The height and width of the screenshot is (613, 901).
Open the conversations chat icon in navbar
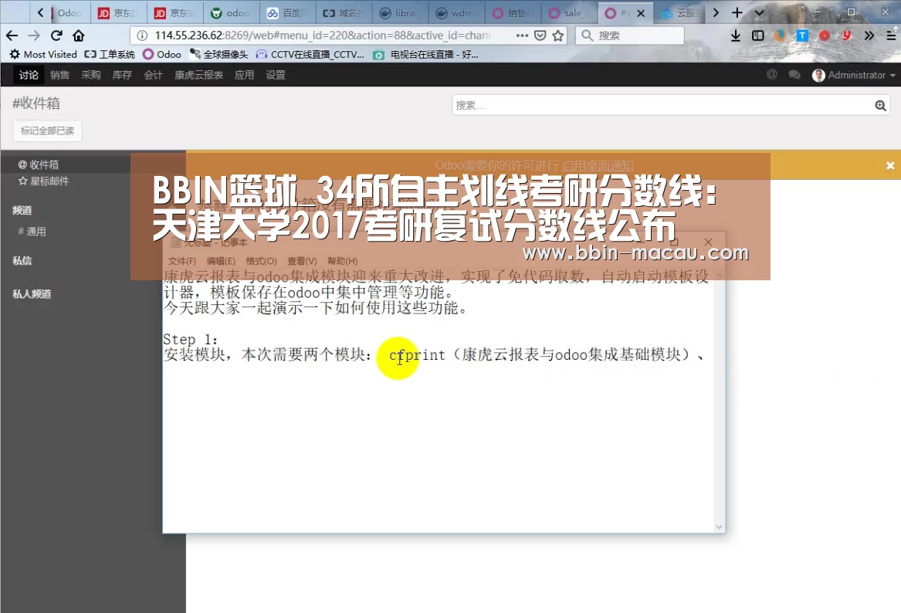[x=794, y=75]
